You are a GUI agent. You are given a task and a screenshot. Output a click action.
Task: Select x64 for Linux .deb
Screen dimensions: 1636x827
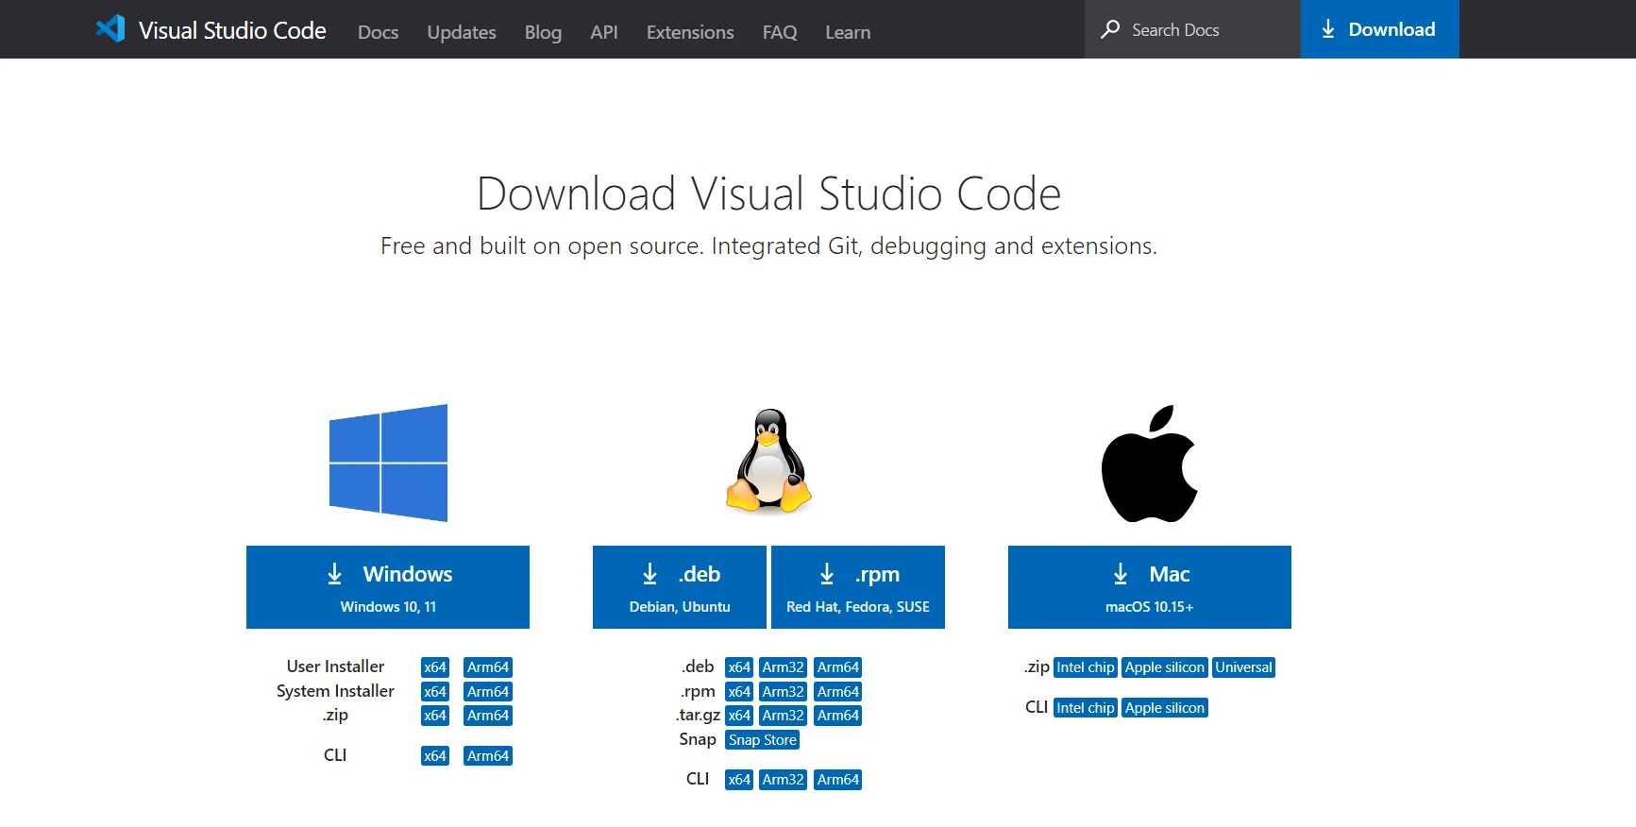(x=739, y=667)
